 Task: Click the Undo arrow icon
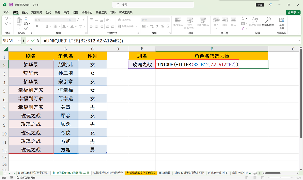click(x=6, y=18)
